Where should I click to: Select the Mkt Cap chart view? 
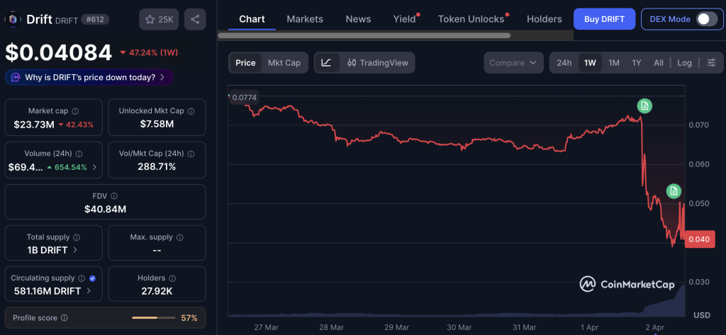tap(284, 62)
